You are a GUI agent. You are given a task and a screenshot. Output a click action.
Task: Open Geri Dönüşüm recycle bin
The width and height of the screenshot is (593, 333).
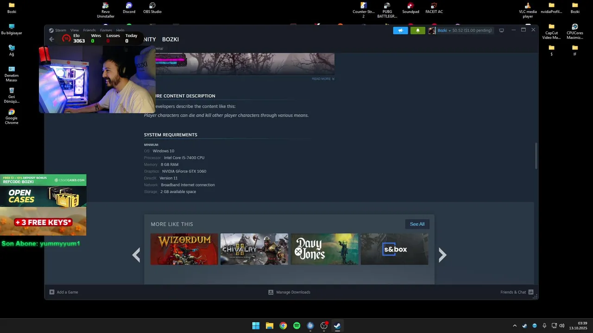[x=12, y=95]
